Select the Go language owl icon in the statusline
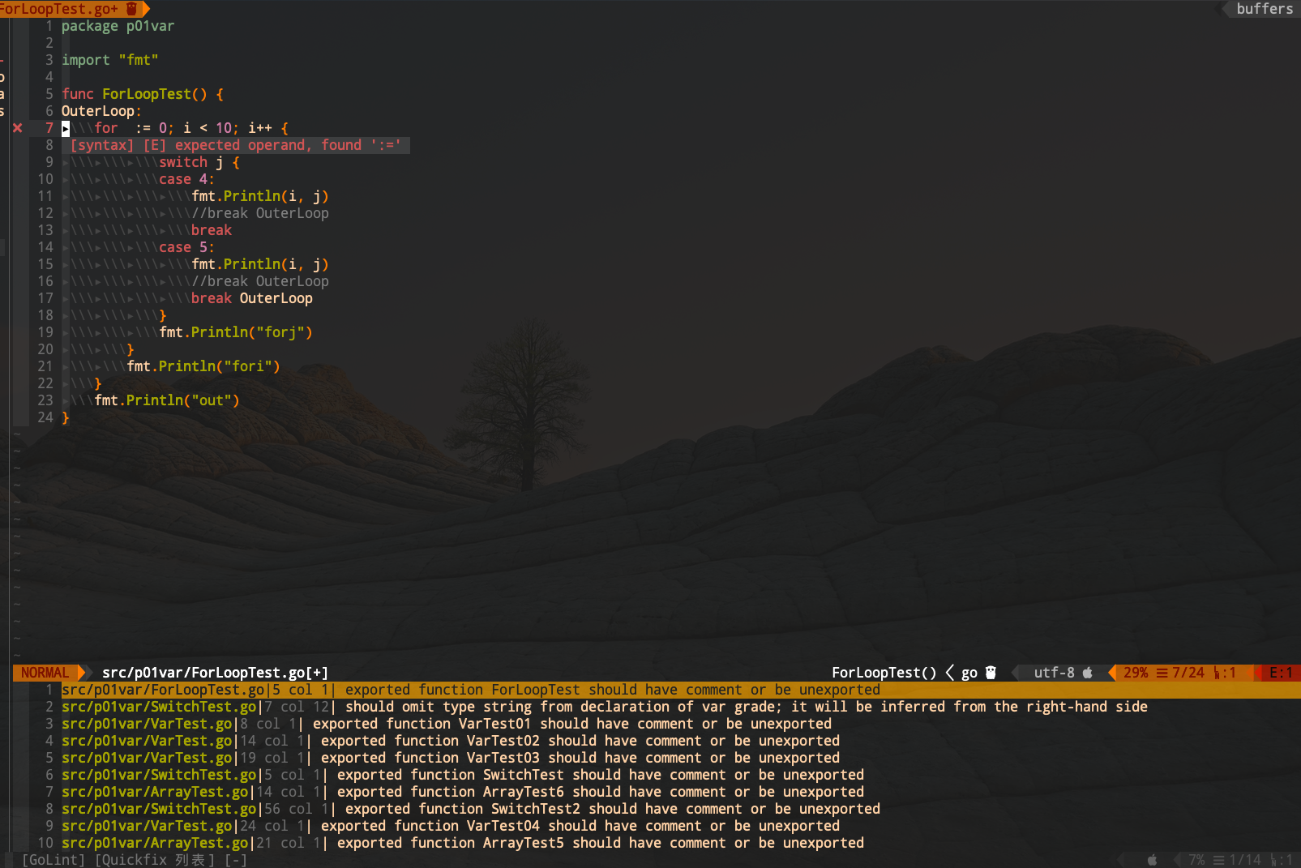 coord(991,672)
